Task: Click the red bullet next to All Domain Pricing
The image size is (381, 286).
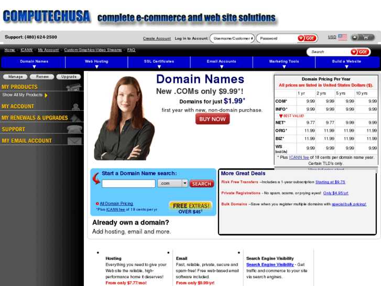Action: click(x=97, y=204)
